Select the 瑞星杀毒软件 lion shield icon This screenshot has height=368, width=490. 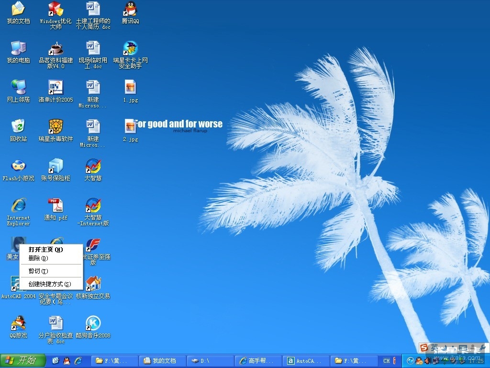click(x=56, y=126)
